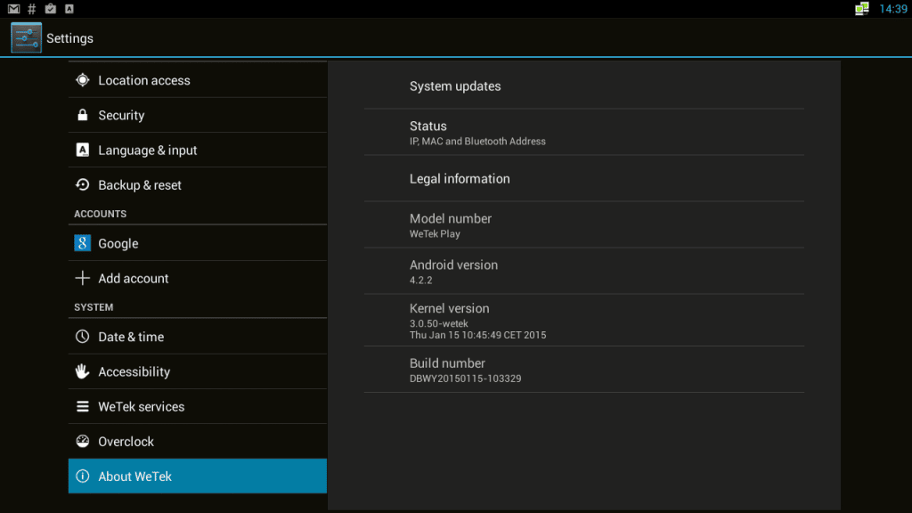The image size is (912, 513).
Task: Click the Date & time clock icon
Action: [83, 336]
